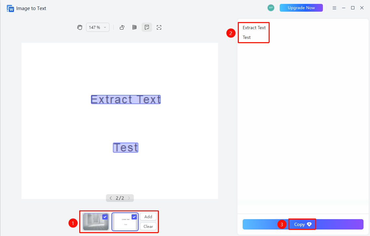
Task: Click the scan area capture icon
Action: (x=159, y=27)
